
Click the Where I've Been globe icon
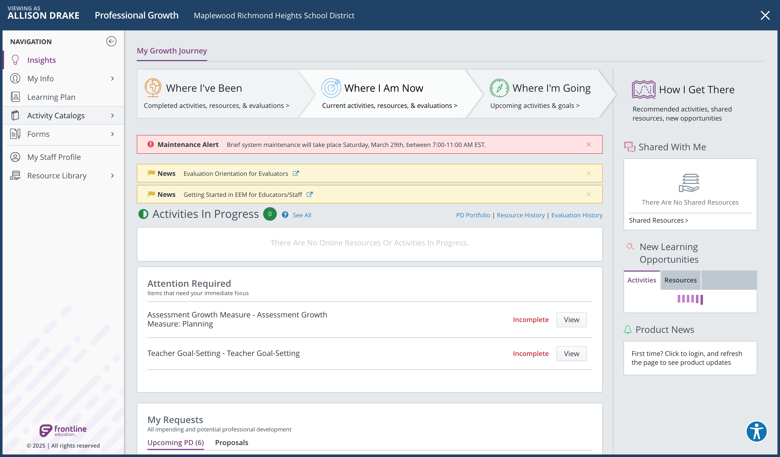click(153, 88)
